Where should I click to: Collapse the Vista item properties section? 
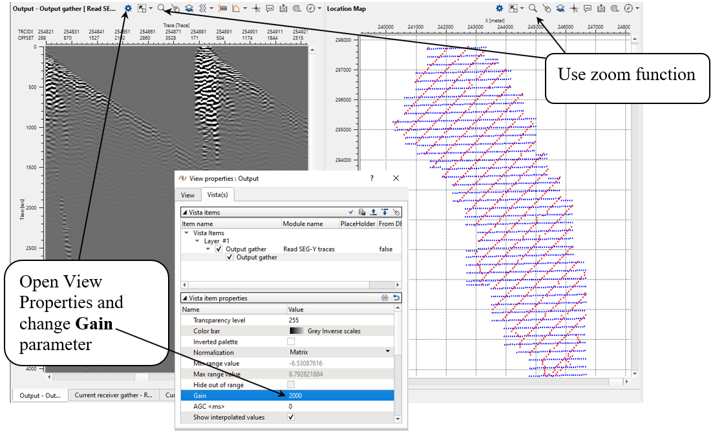click(x=186, y=298)
